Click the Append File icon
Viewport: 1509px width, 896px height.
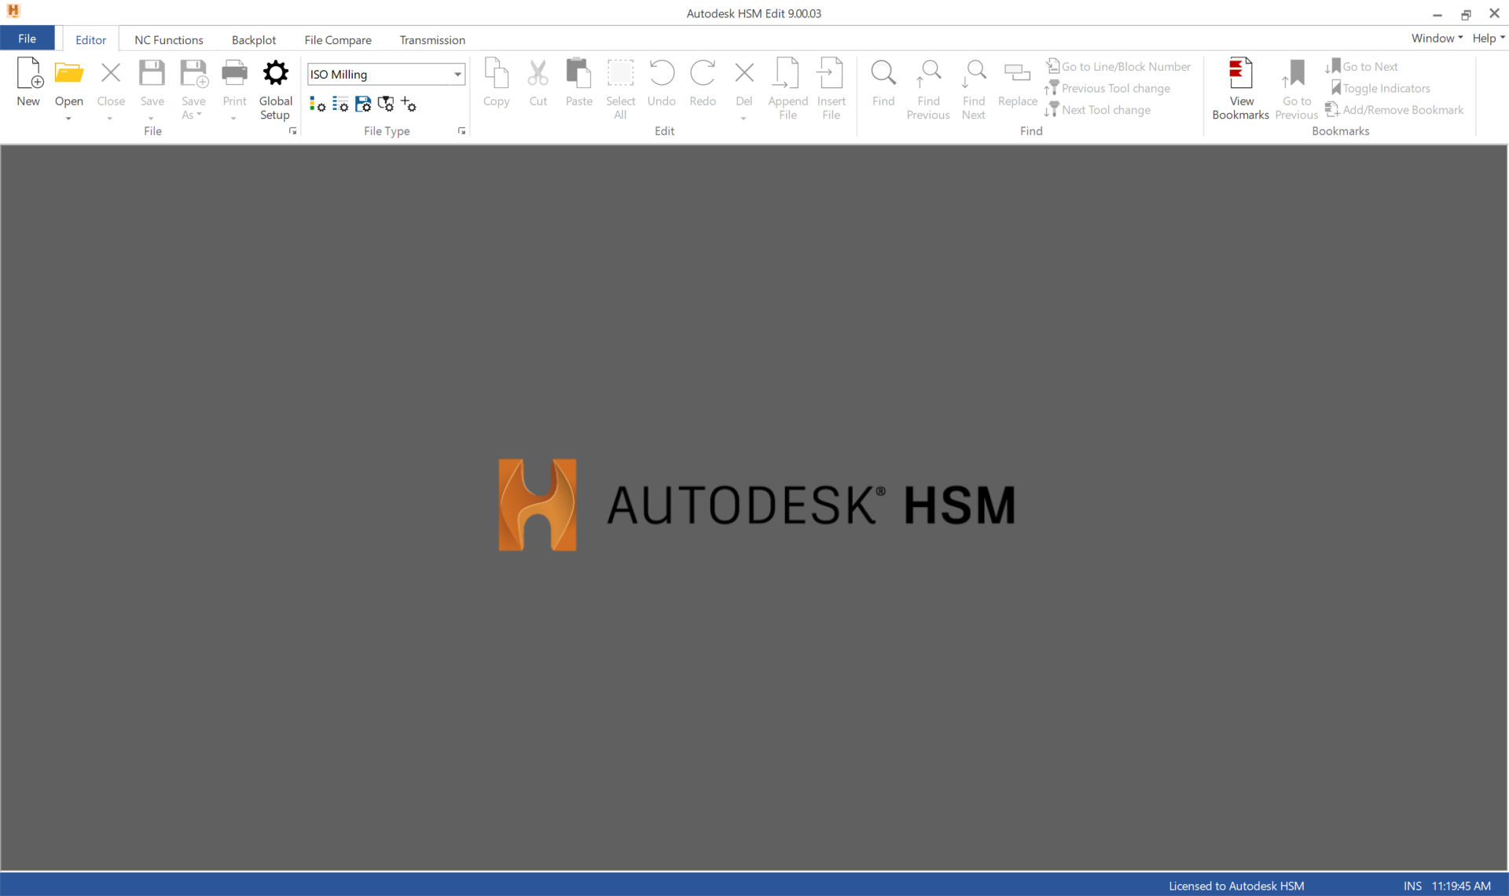(788, 75)
